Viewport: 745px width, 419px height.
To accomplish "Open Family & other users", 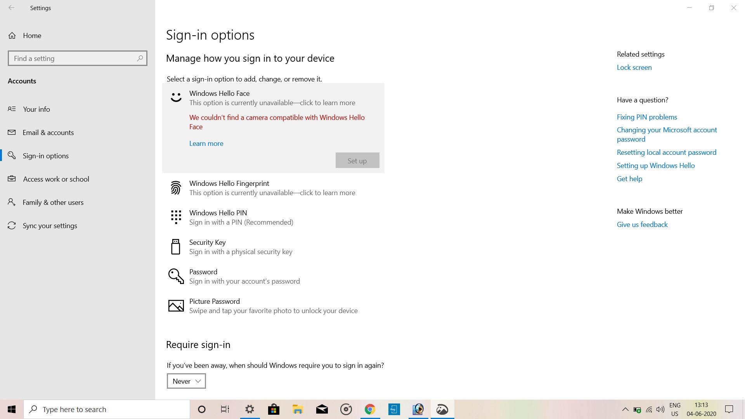I will pos(78,203).
